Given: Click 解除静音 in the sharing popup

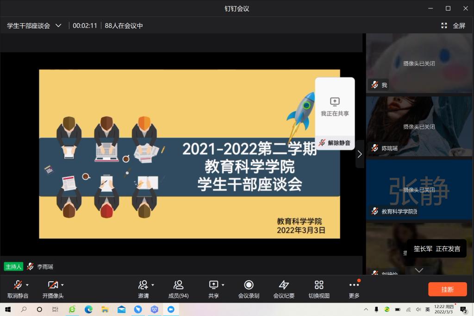Looking at the screenshot, I should (335, 143).
